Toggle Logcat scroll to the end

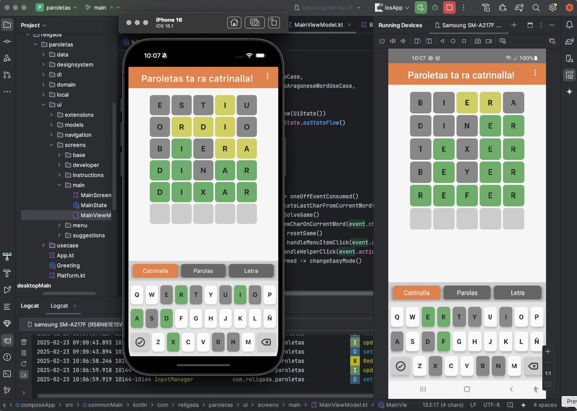pyautogui.click(x=24, y=375)
